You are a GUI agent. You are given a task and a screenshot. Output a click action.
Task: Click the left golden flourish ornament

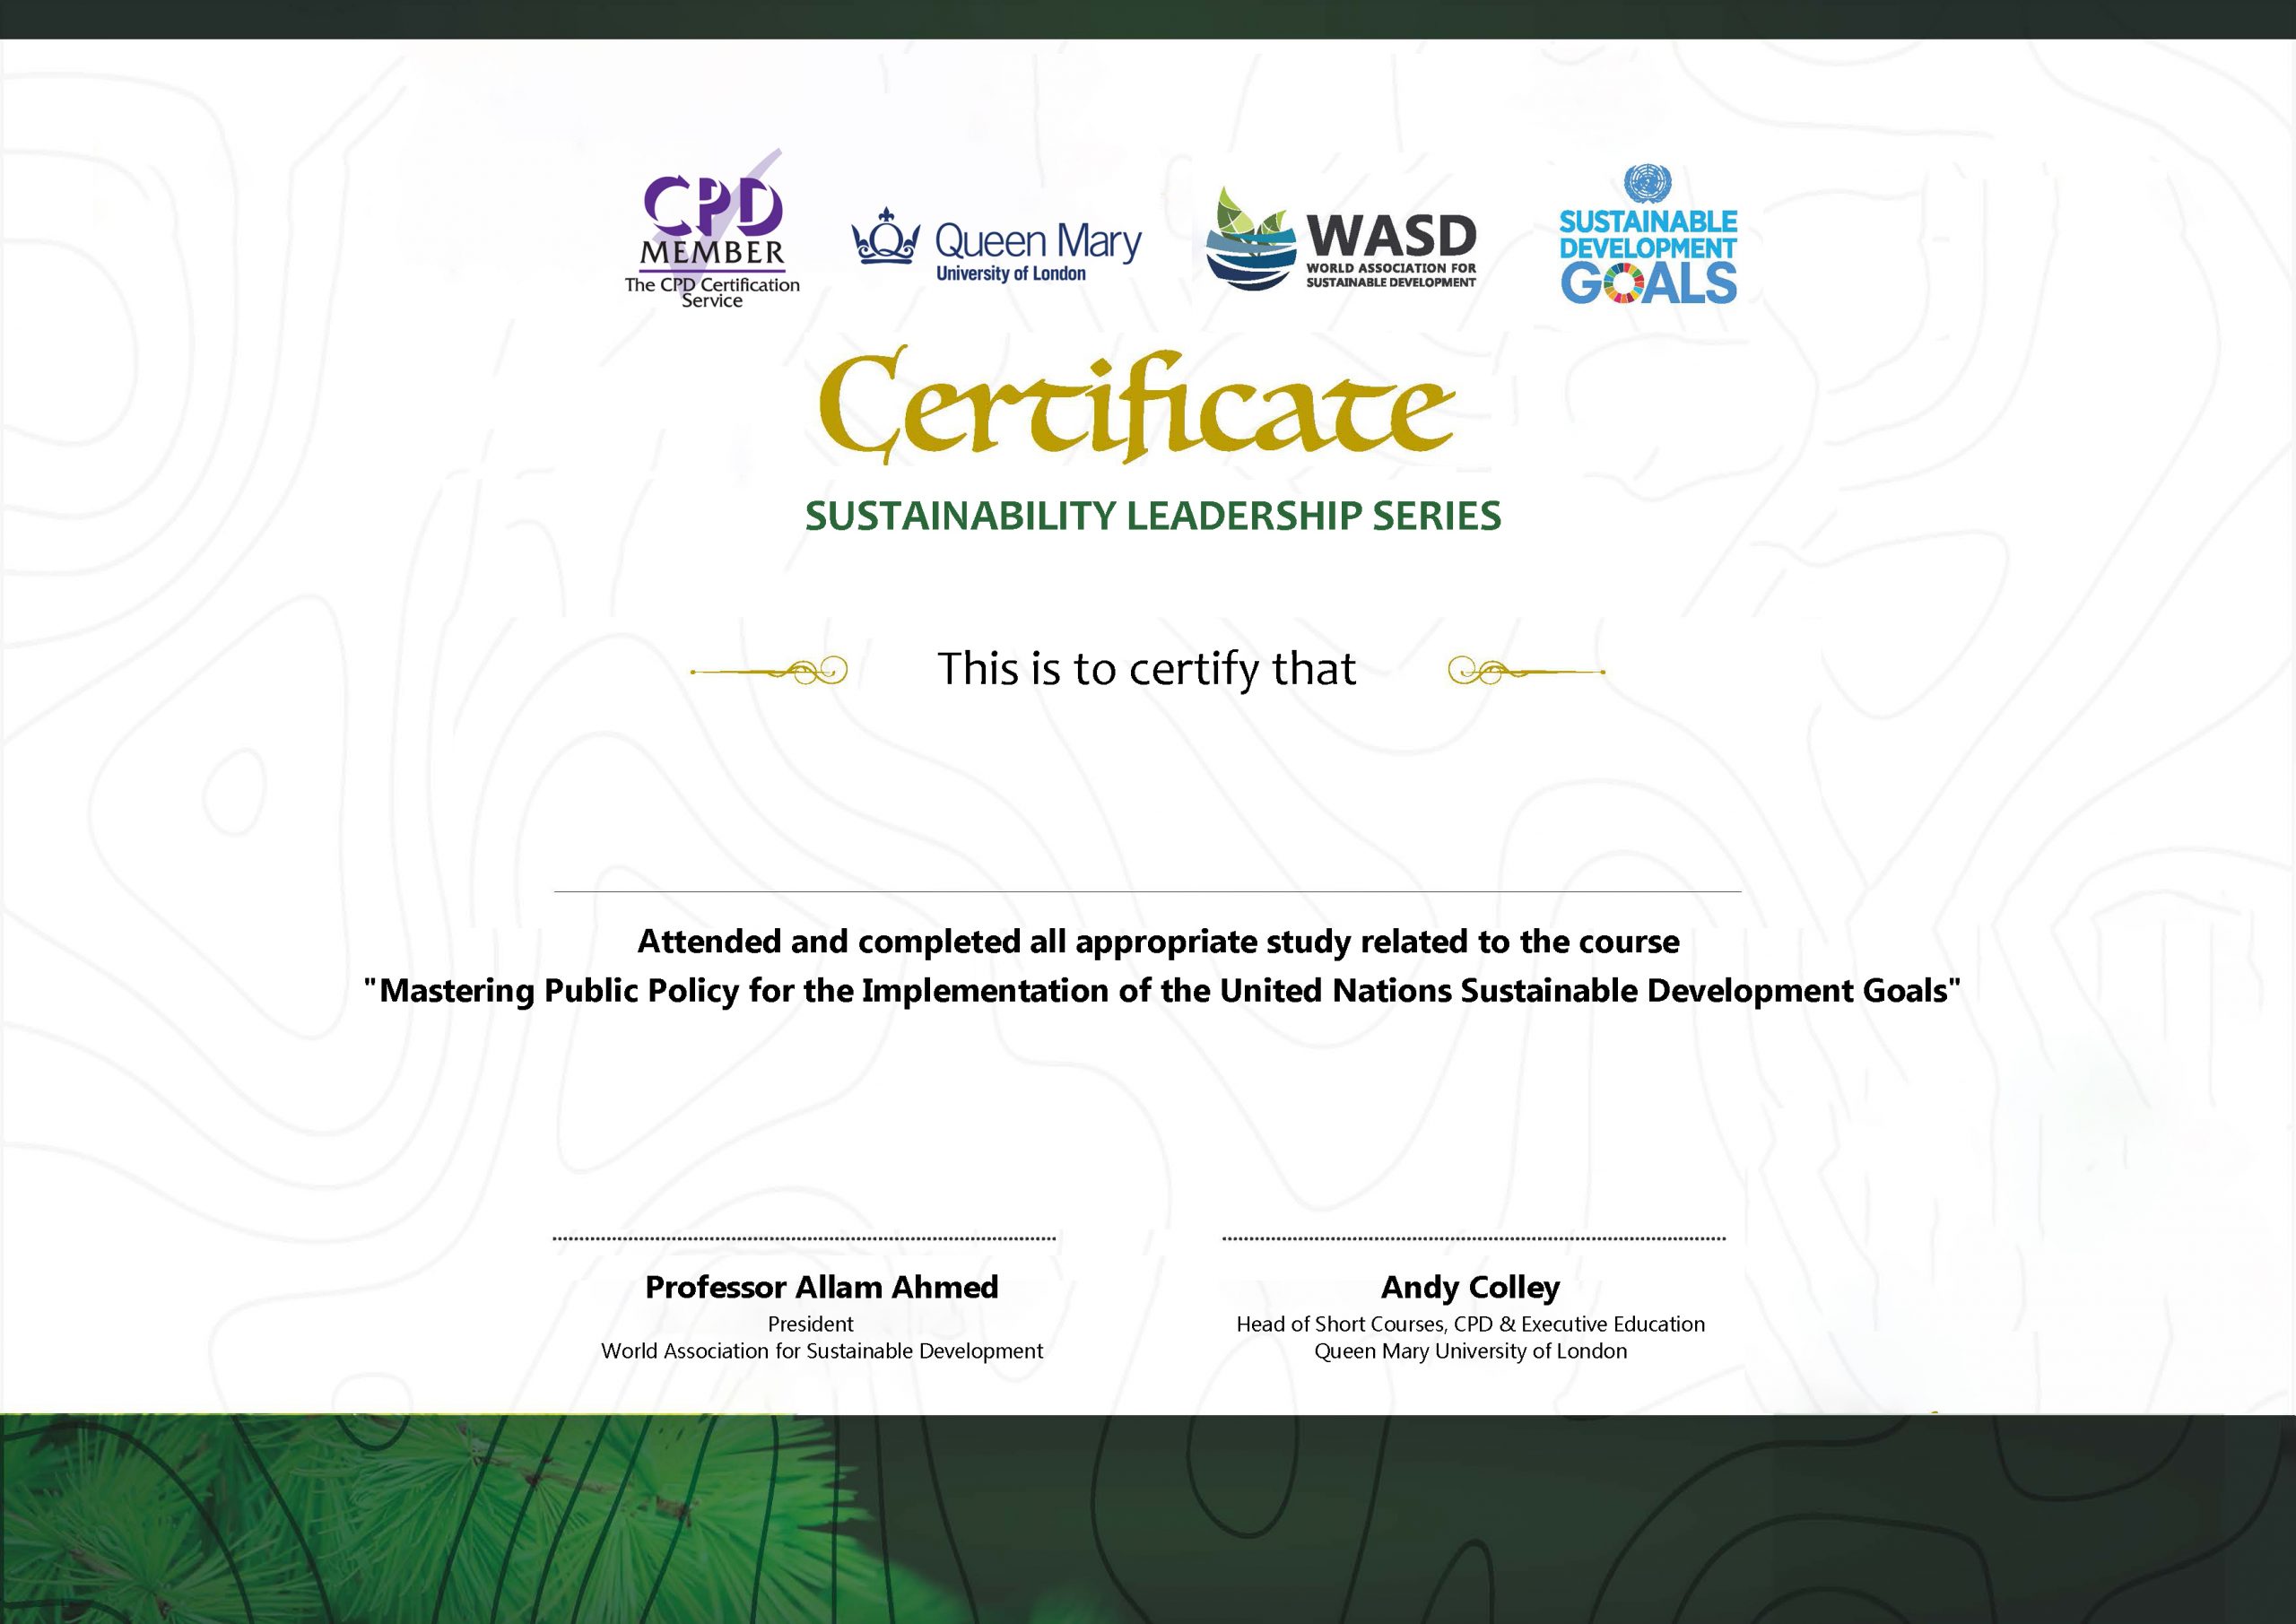(x=770, y=671)
